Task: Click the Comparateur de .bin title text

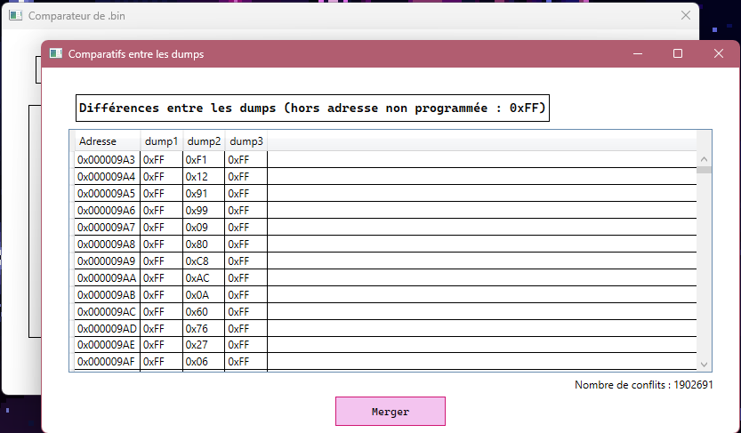Action: (x=77, y=16)
